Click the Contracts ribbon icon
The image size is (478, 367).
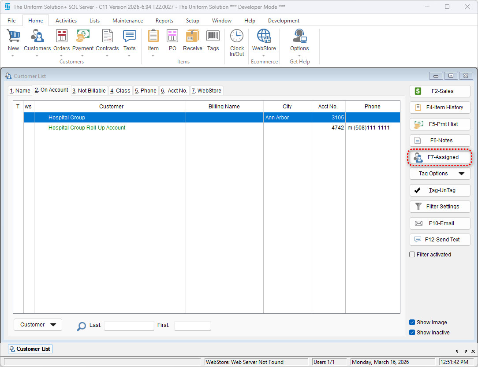pyautogui.click(x=107, y=36)
